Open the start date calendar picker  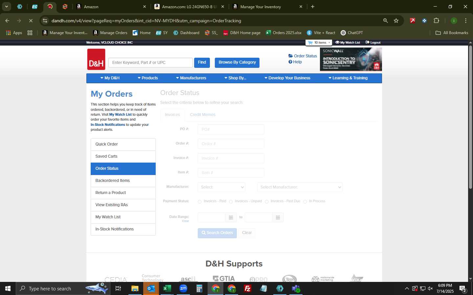tap(231, 218)
